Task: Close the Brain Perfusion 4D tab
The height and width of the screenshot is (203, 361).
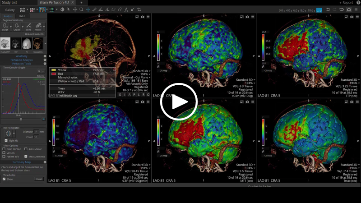Action: coord(73,2)
